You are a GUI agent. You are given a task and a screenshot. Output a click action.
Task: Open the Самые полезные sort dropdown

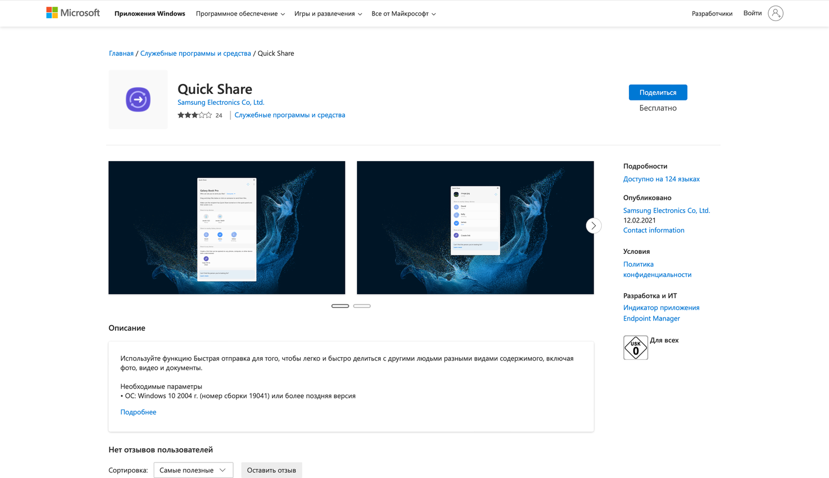click(x=193, y=470)
